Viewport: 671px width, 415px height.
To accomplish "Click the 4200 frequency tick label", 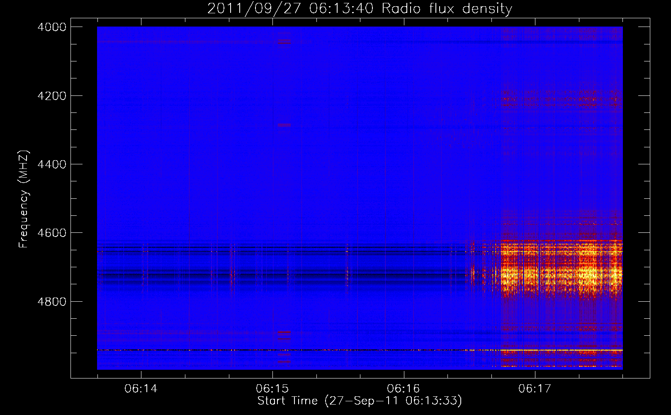I will (52, 96).
